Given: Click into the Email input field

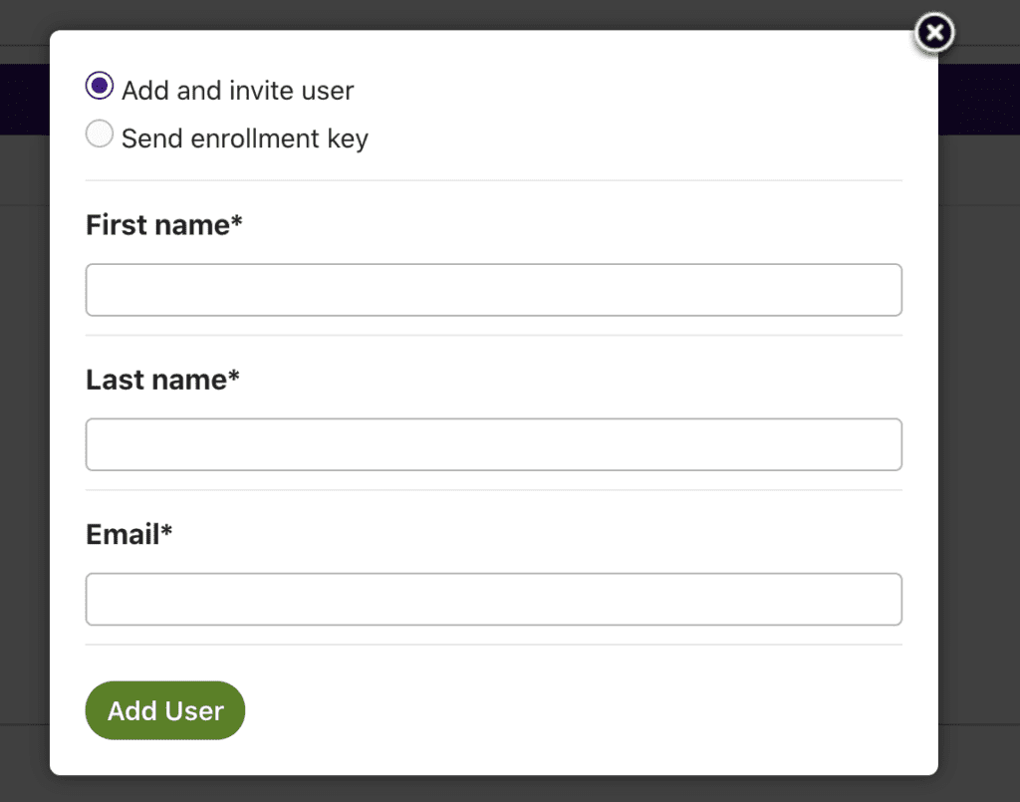Looking at the screenshot, I should point(493,599).
